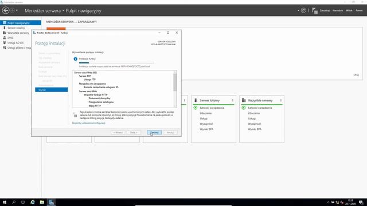Viewport: 367px width, 206px height.
Task: Click Wydajność in the Wszystkie serwery tile
Action: point(255,124)
